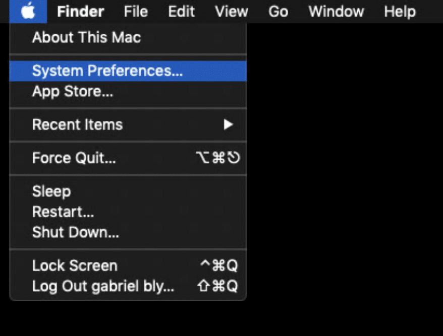The image size is (443, 336).
Task: Select the Restart option
Action: (63, 212)
